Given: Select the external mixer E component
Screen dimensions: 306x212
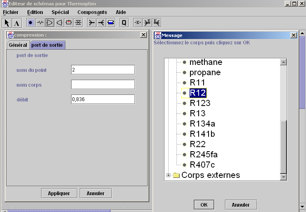Looking at the screenshot, I should point(147,23).
